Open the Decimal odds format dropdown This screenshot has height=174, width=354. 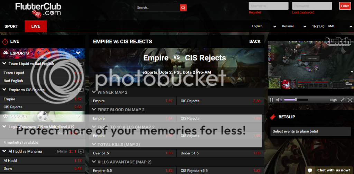[x=294, y=26]
